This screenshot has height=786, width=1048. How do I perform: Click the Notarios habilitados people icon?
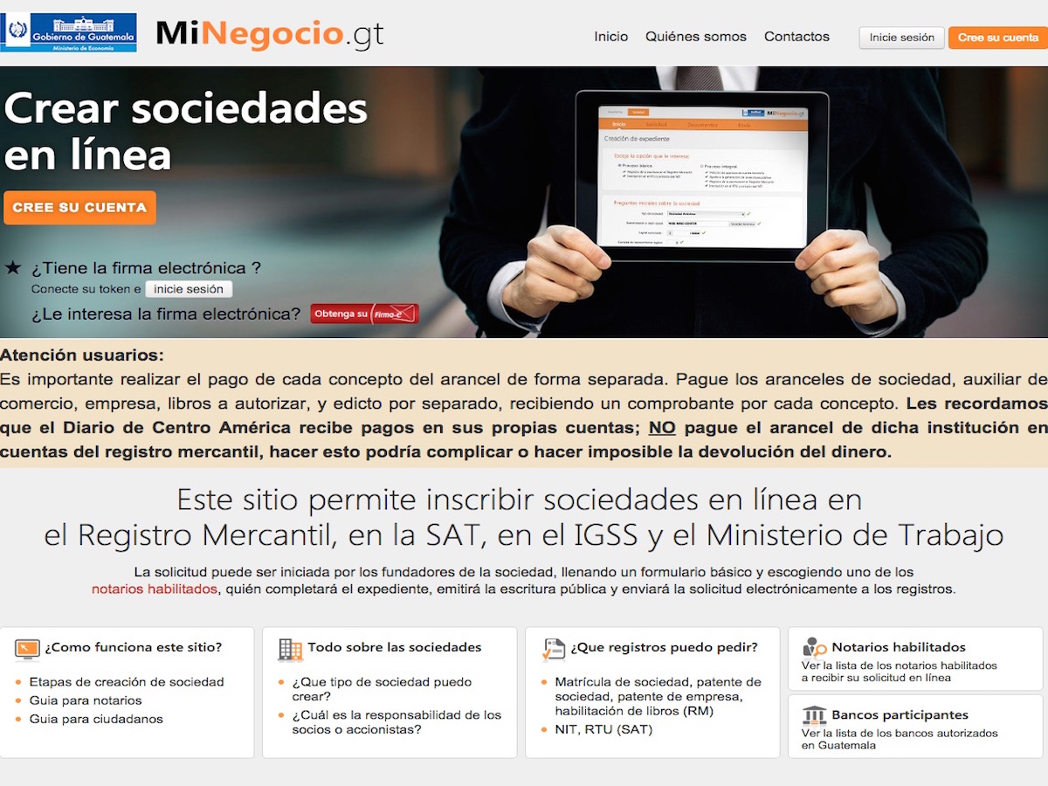(814, 648)
